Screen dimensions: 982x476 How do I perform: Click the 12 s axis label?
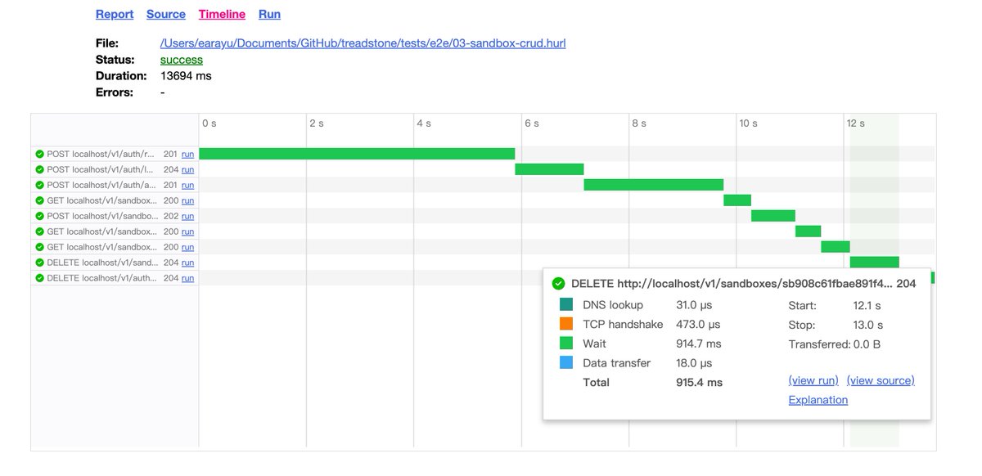[x=856, y=123]
